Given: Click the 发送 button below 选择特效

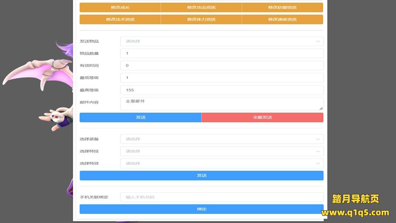Looking at the screenshot, I should [x=201, y=176].
